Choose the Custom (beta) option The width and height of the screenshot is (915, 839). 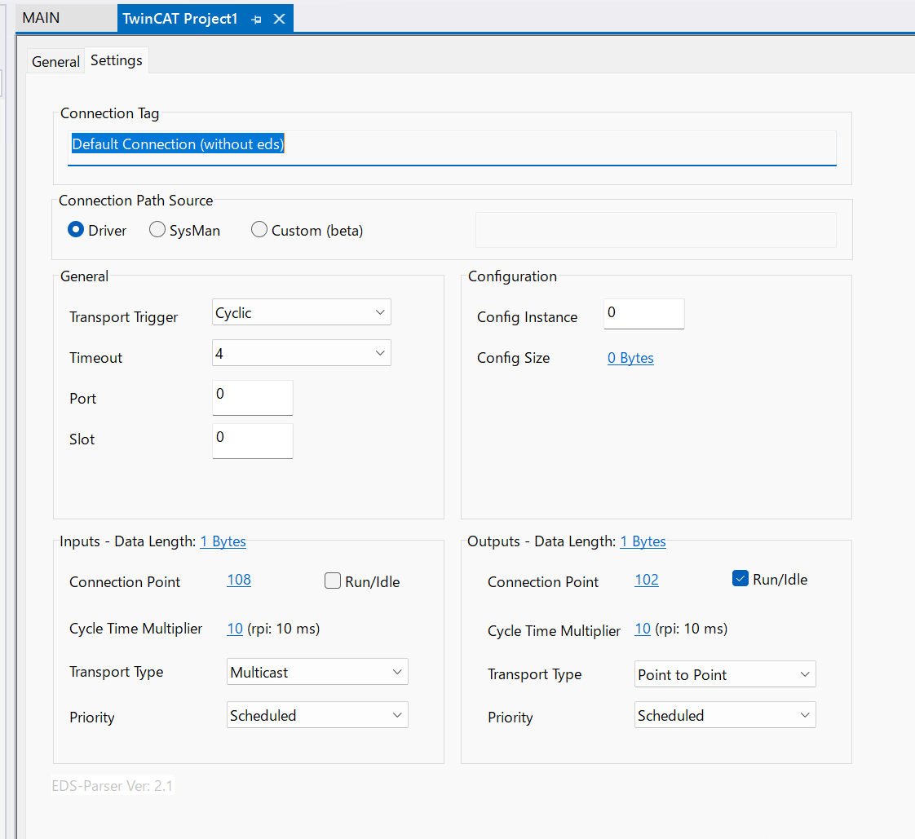coord(259,231)
